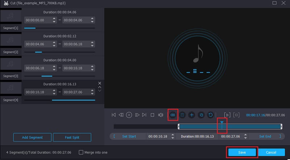Click the Add Segment button

click(32, 138)
